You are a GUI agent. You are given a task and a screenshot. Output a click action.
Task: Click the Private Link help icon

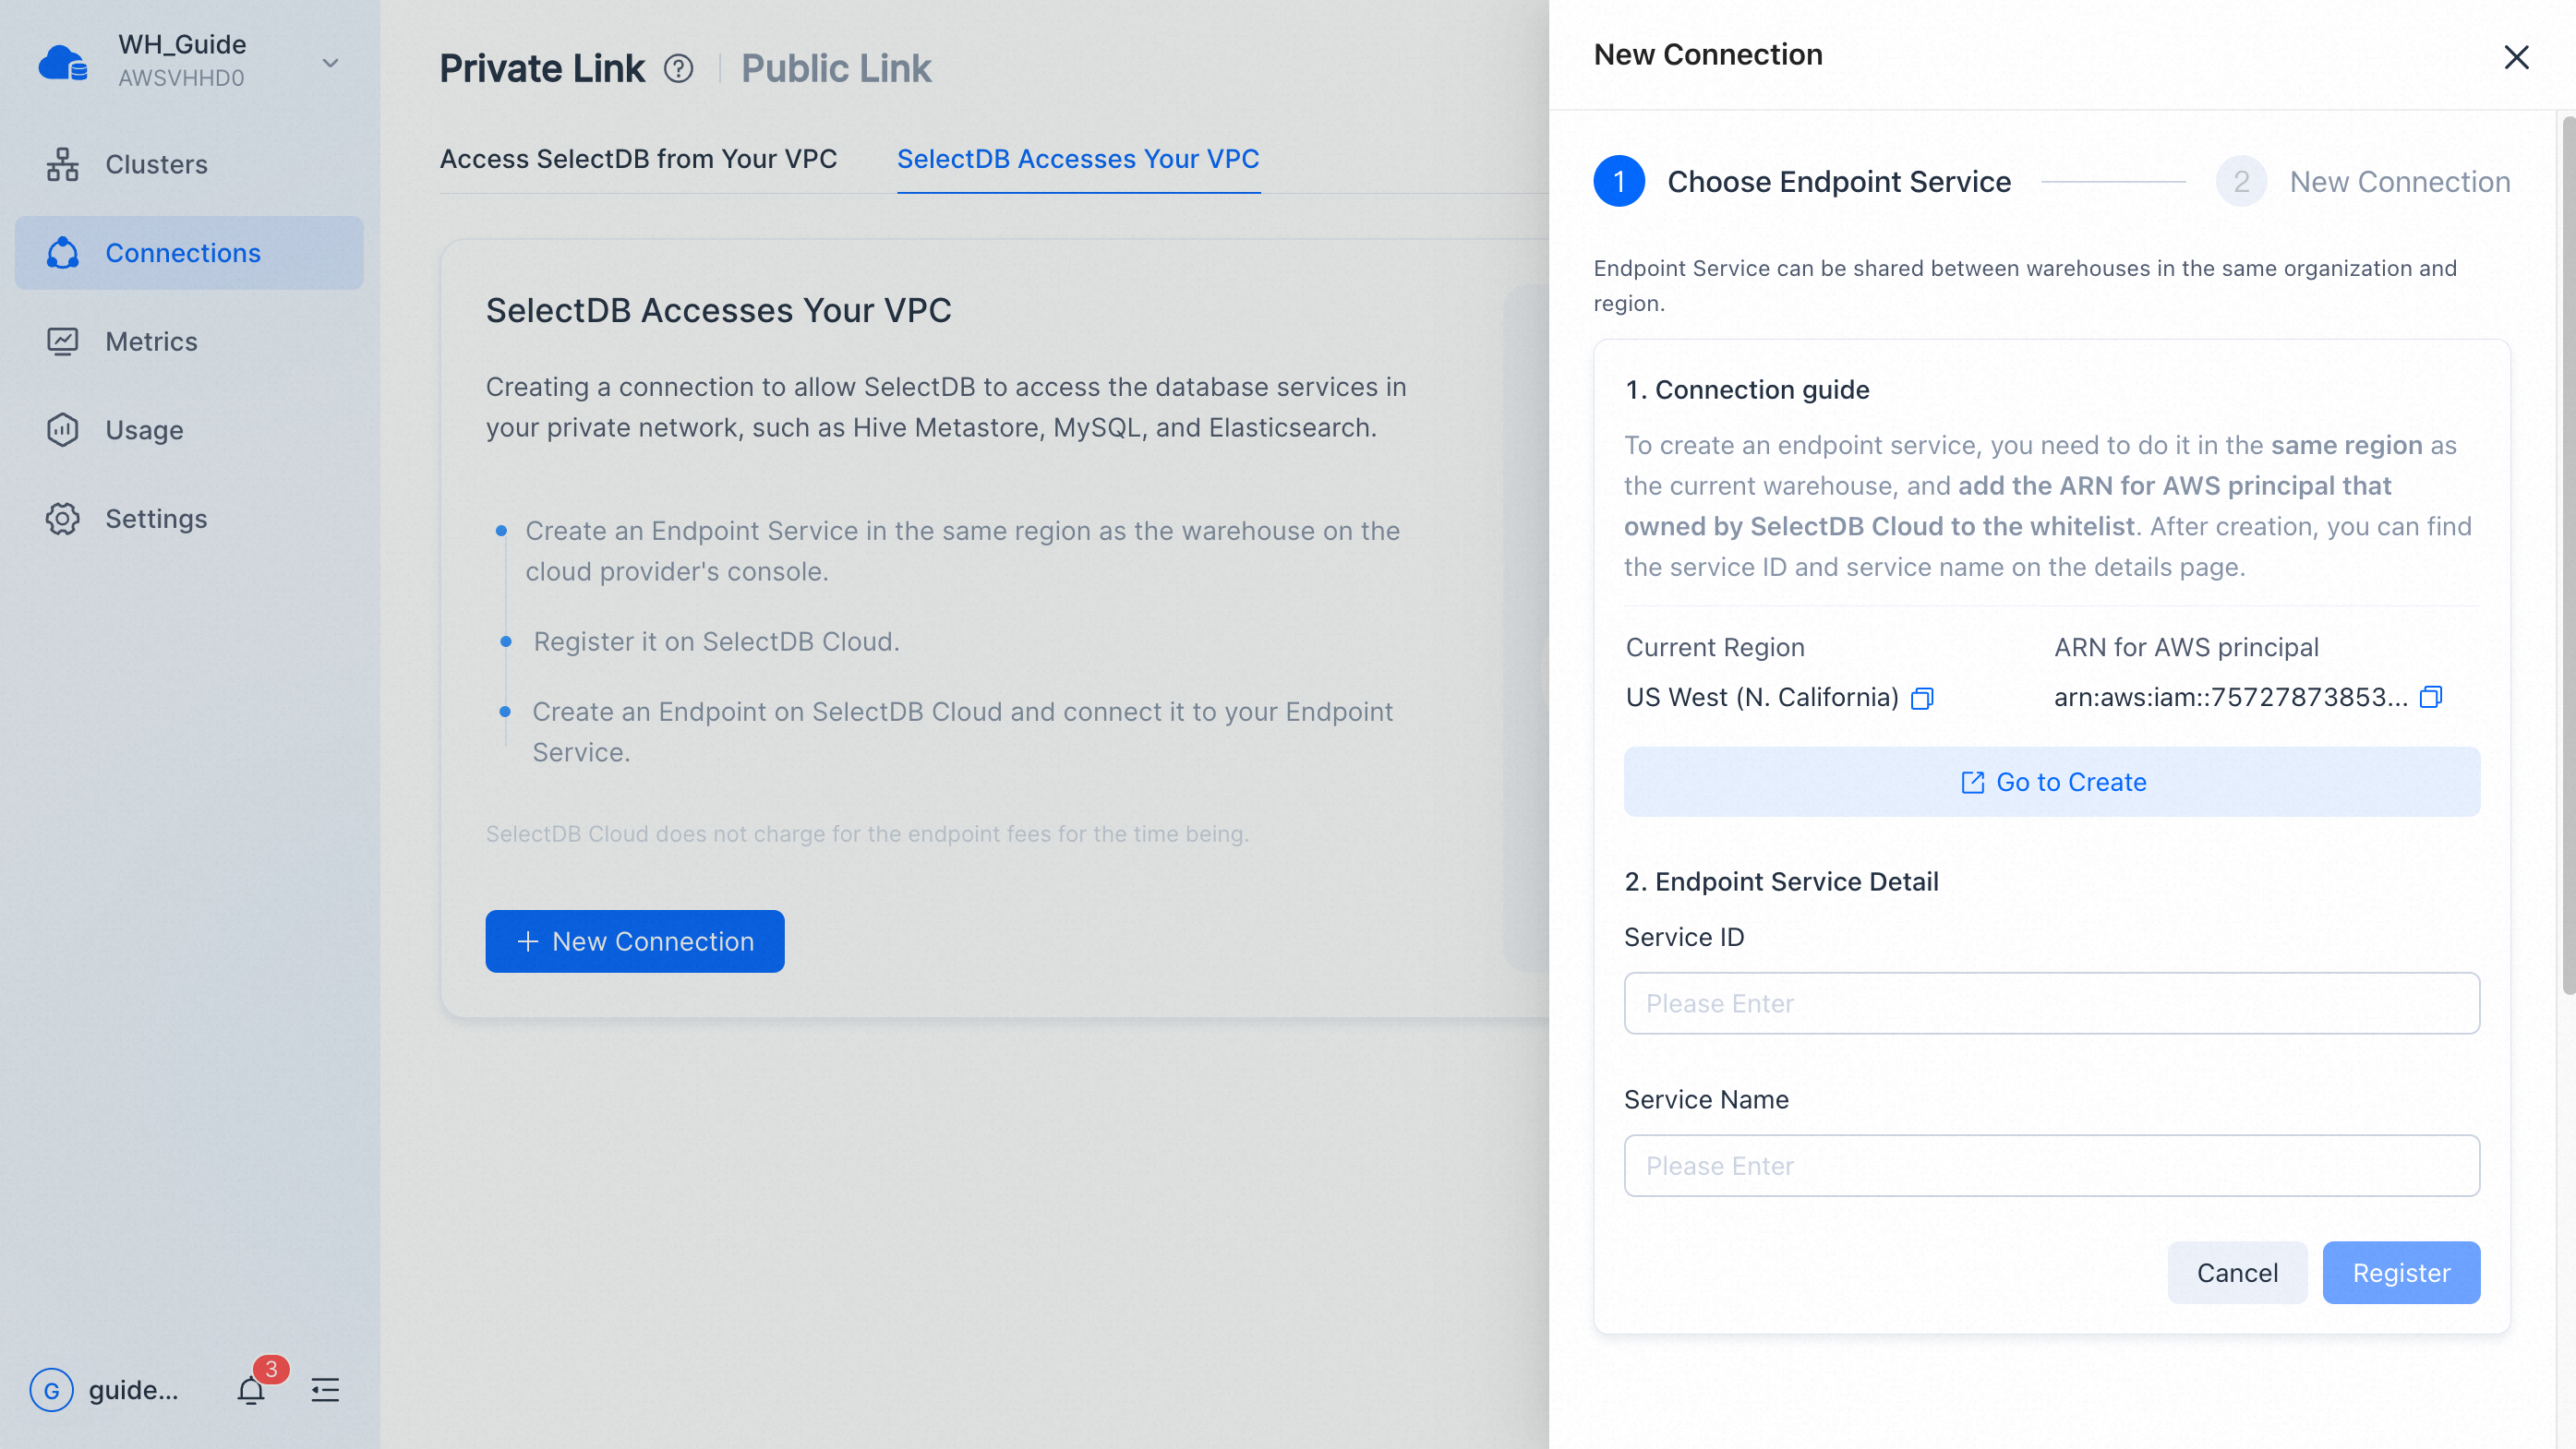coord(678,69)
